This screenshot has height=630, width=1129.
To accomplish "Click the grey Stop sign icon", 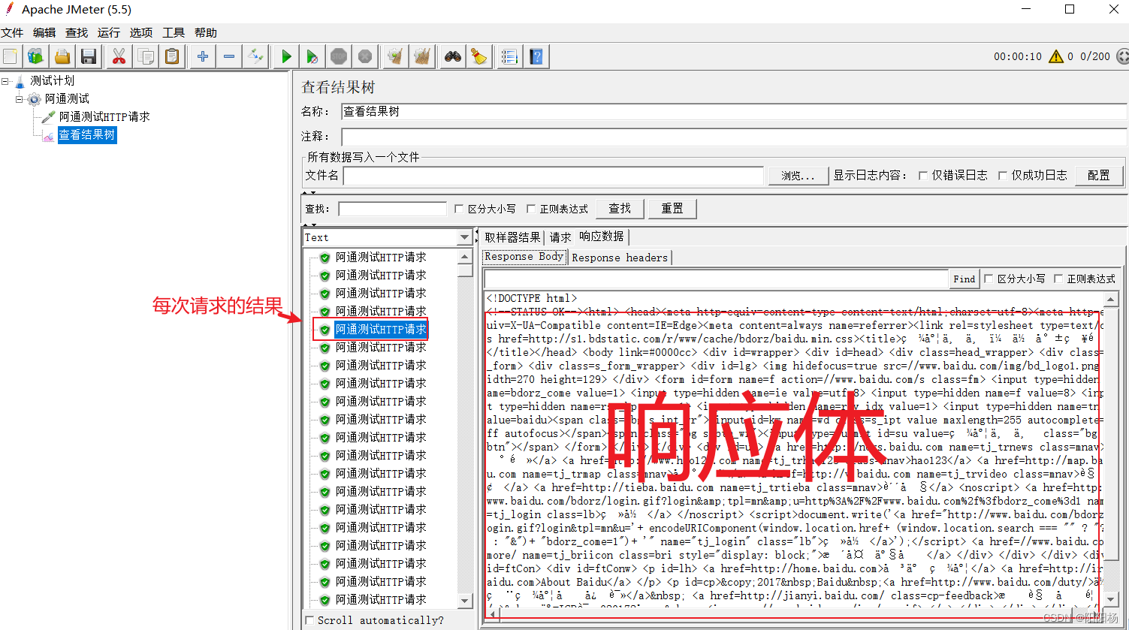I will pyautogui.click(x=339, y=56).
